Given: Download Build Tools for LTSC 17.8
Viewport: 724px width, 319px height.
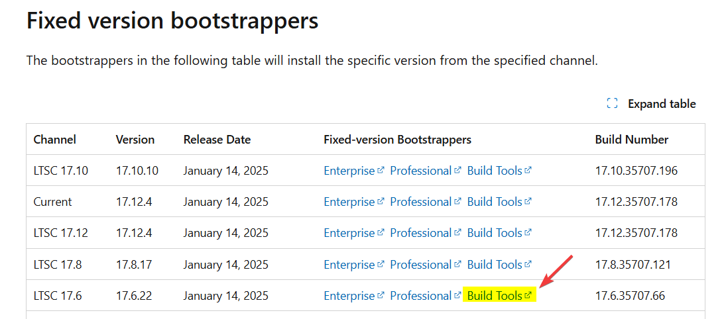Looking at the screenshot, I should (495, 265).
